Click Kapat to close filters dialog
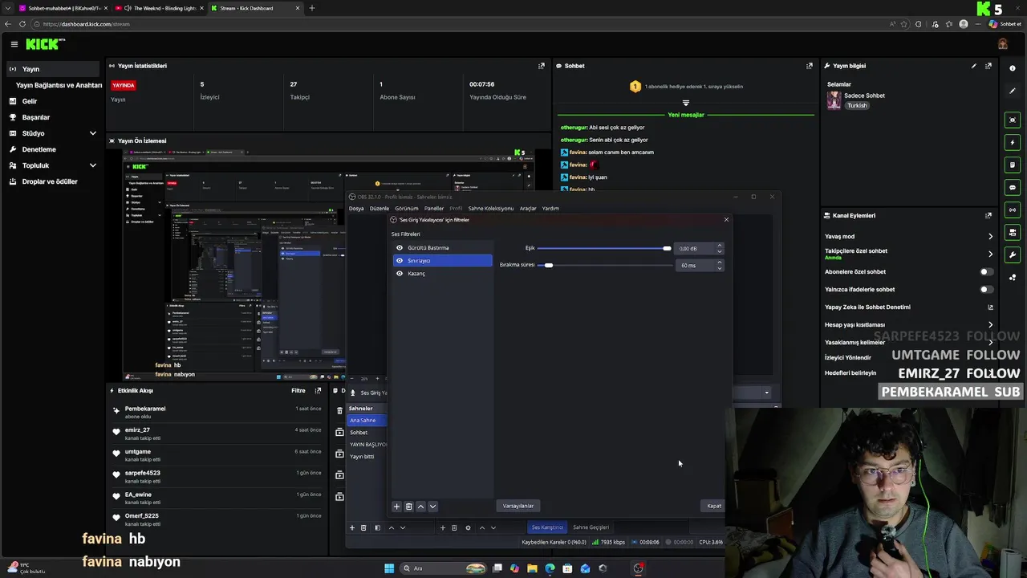 (x=714, y=506)
